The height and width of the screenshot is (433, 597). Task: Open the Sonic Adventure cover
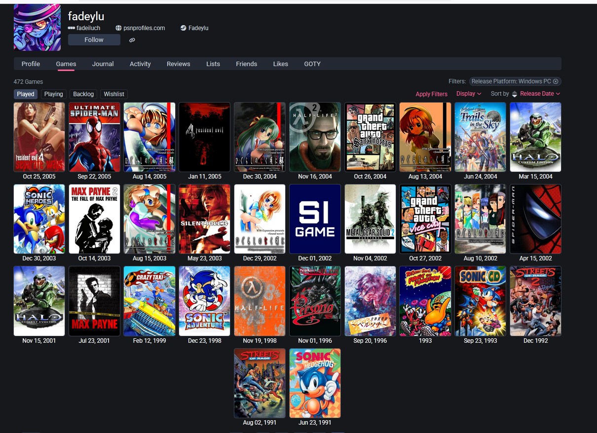point(205,301)
